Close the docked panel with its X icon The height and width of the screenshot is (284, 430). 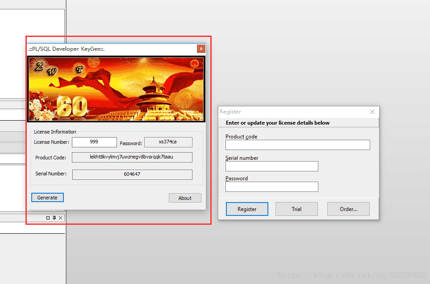click(61, 218)
